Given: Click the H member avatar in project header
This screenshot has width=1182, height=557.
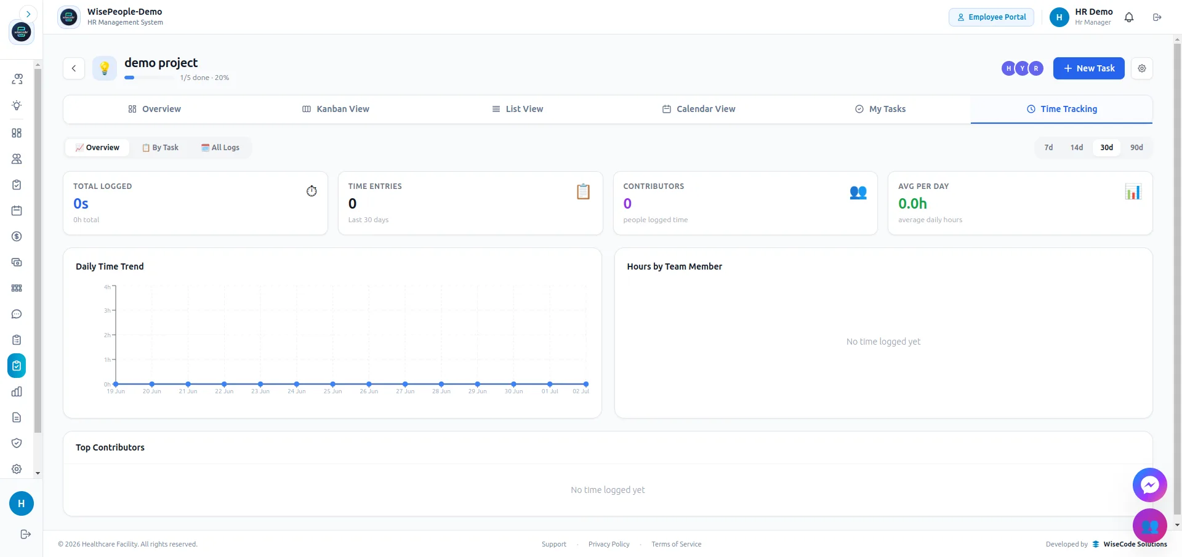Looking at the screenshot, I should click(1008, 68).
